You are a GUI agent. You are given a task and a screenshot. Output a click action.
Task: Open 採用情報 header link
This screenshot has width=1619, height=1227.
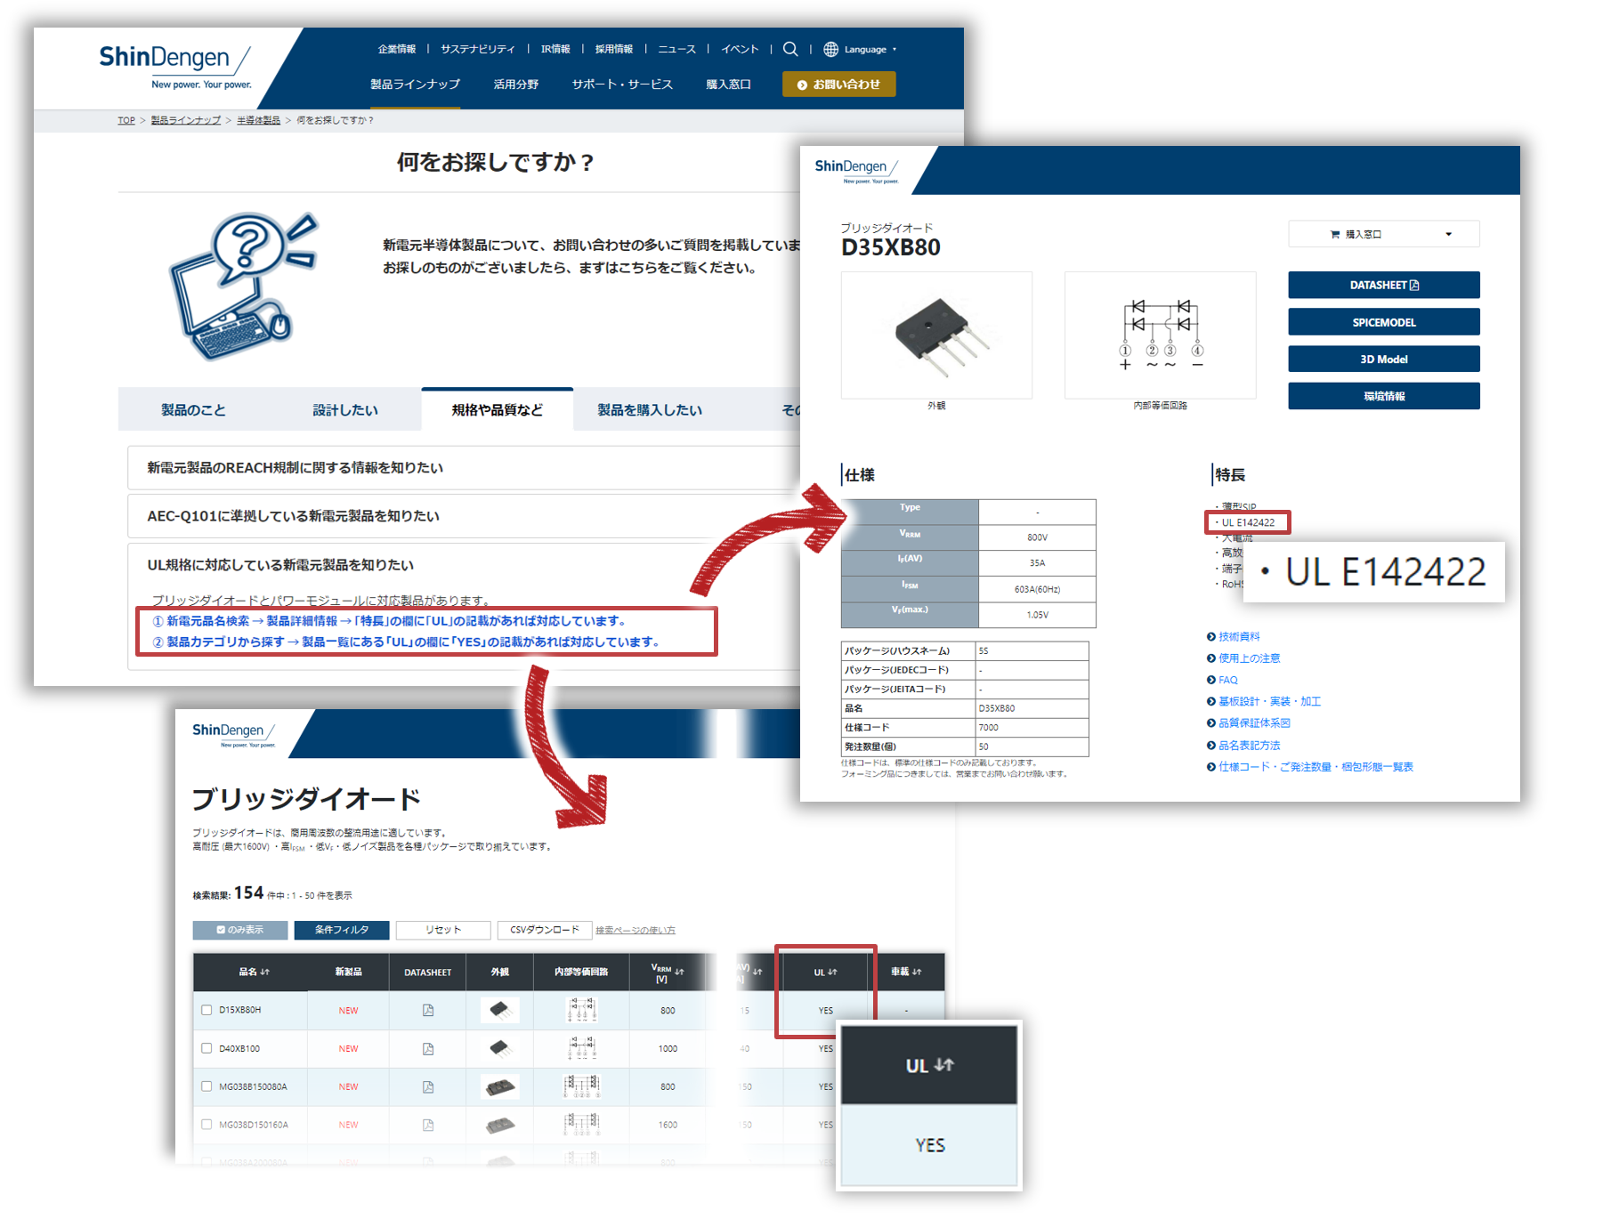tap(614, 50)
